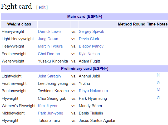Image resolution: width=168 pixels, height=125 pixels.
Task: Open Derrick Lewis fighter page
Action: tap(50, 32)
